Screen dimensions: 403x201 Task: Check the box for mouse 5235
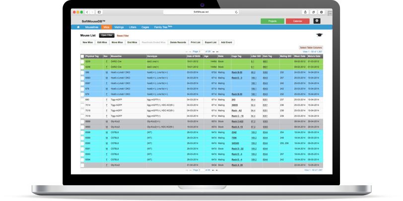point(82,61)
